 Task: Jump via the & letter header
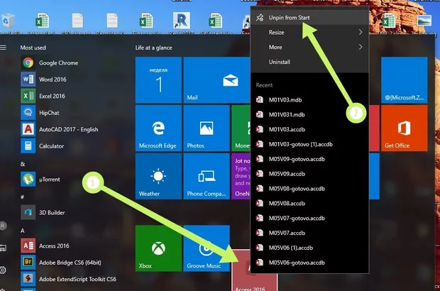click(x=23, y=164)
